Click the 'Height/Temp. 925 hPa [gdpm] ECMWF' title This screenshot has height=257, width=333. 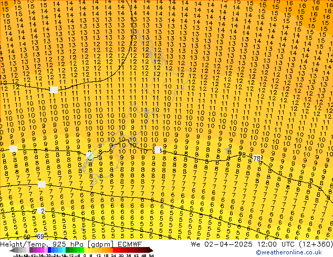click(x=71, y=244)
